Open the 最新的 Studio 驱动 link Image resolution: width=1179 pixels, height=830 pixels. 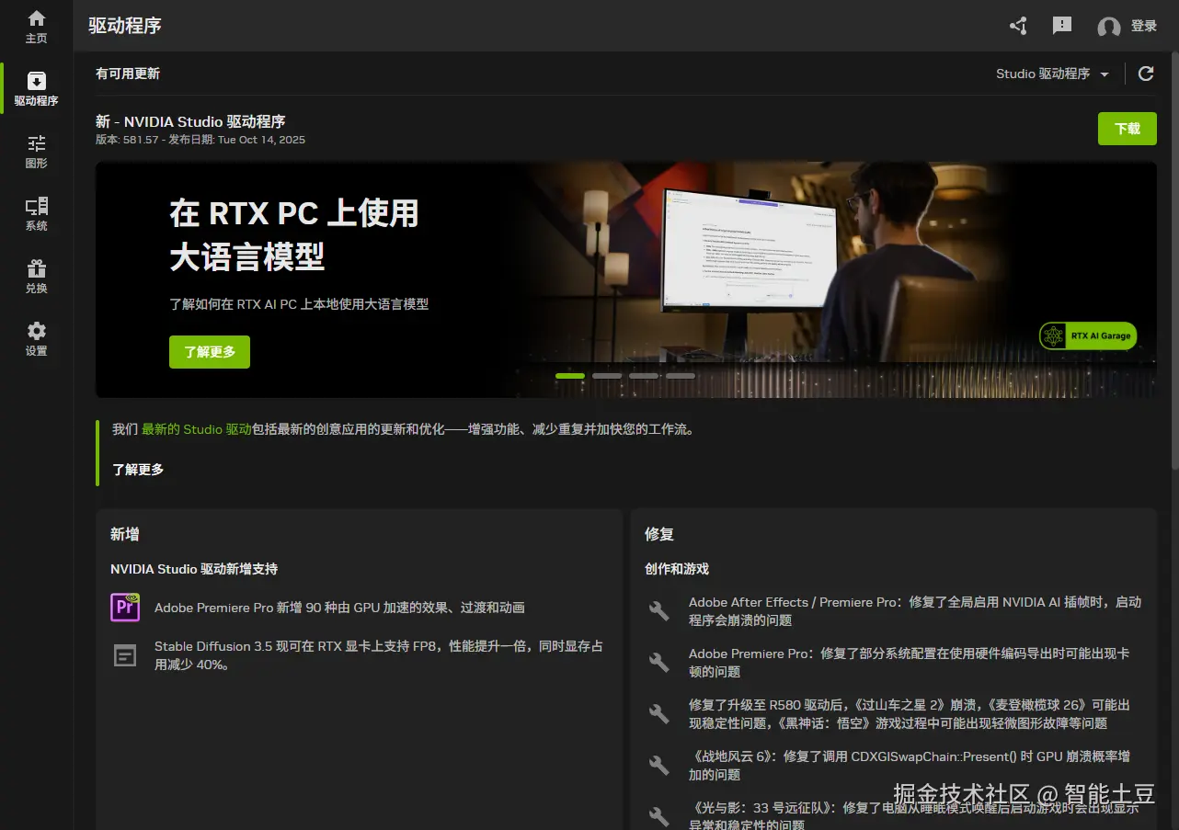pos(196,429)
